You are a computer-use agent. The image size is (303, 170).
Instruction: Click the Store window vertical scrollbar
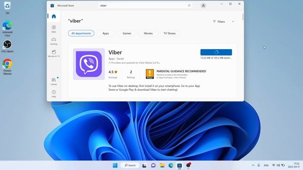pyautogui.click(x=243, y=17)
